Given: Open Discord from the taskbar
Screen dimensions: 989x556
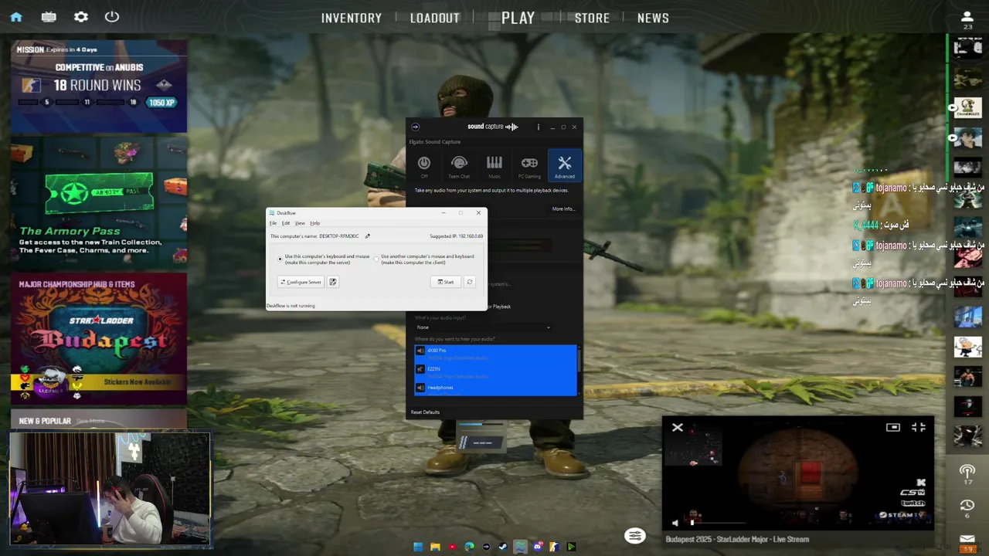Looking at the screenshot, I should 538,547.
